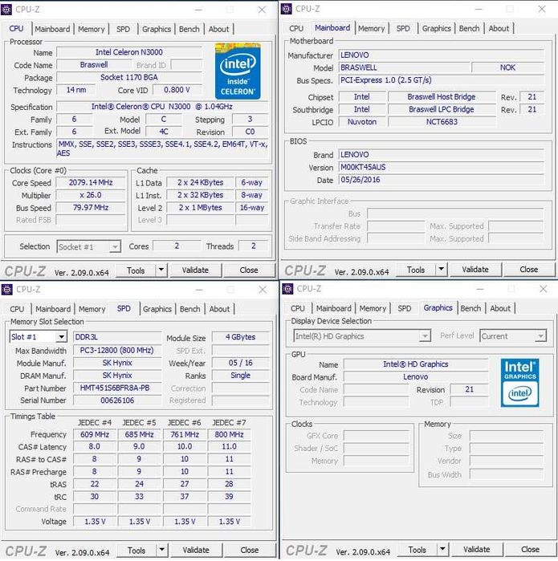Click the Core Speed 2079.14 MHz value
This screenshot has height=561, width=558.
pyautogui.click(x=91, y=182)
